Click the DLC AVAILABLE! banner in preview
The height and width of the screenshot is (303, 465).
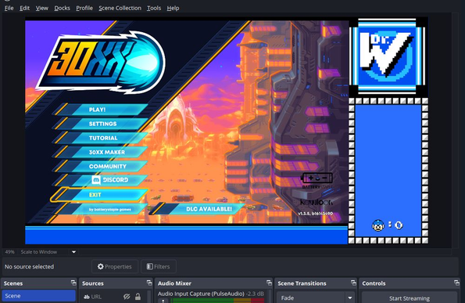(197, 209)
